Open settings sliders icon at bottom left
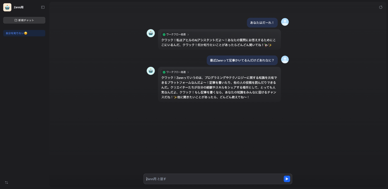Image resolution: width=388 pixels, height=189 pixels. point(6,182)
